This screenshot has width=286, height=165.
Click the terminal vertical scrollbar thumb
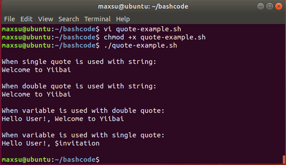click(284, 160)
